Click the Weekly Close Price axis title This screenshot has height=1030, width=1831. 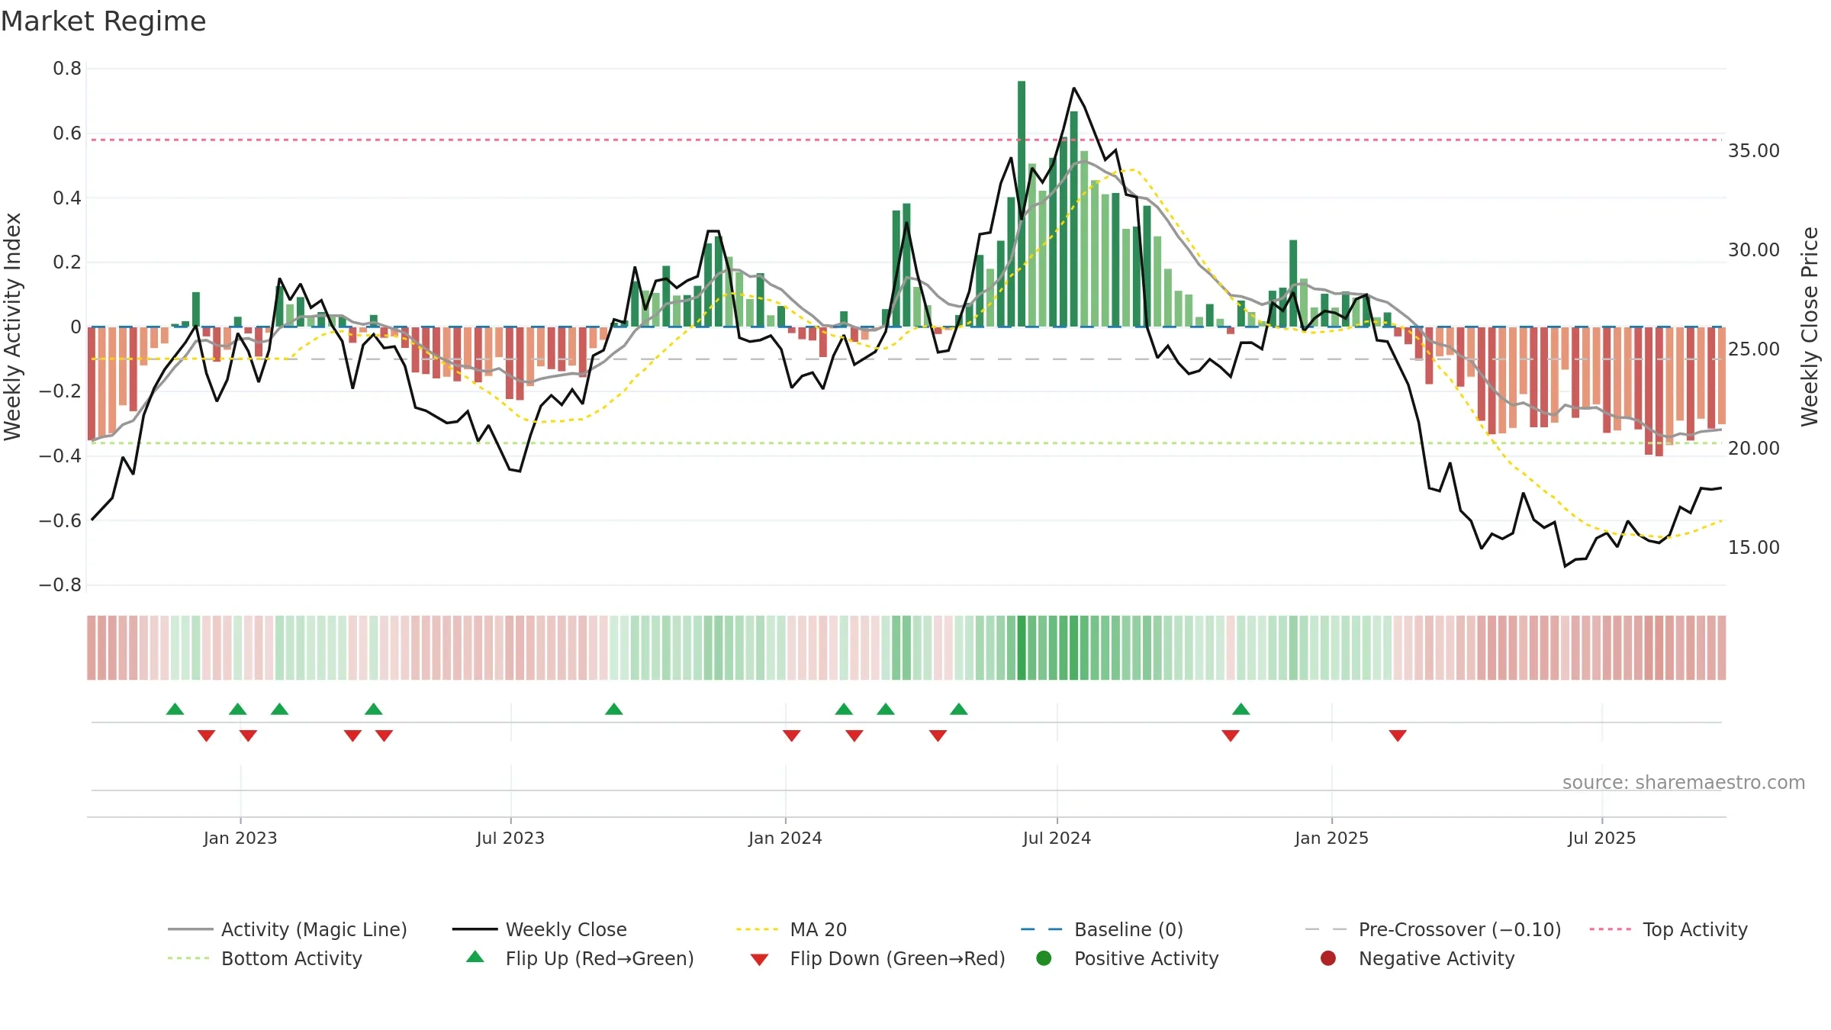click(x=1810, y=327)
